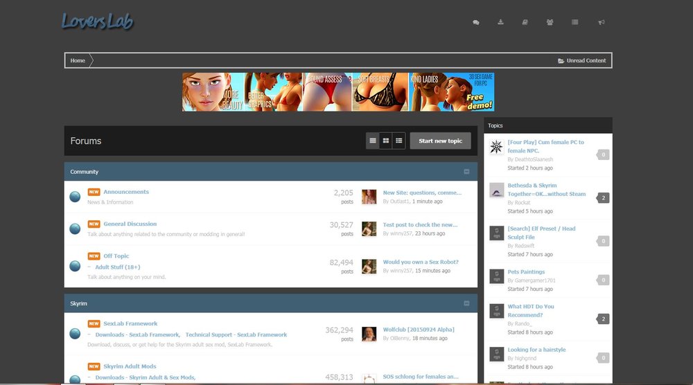Click NEW badge beside Skyrim Adult Mods

click(x=94, y=366)
